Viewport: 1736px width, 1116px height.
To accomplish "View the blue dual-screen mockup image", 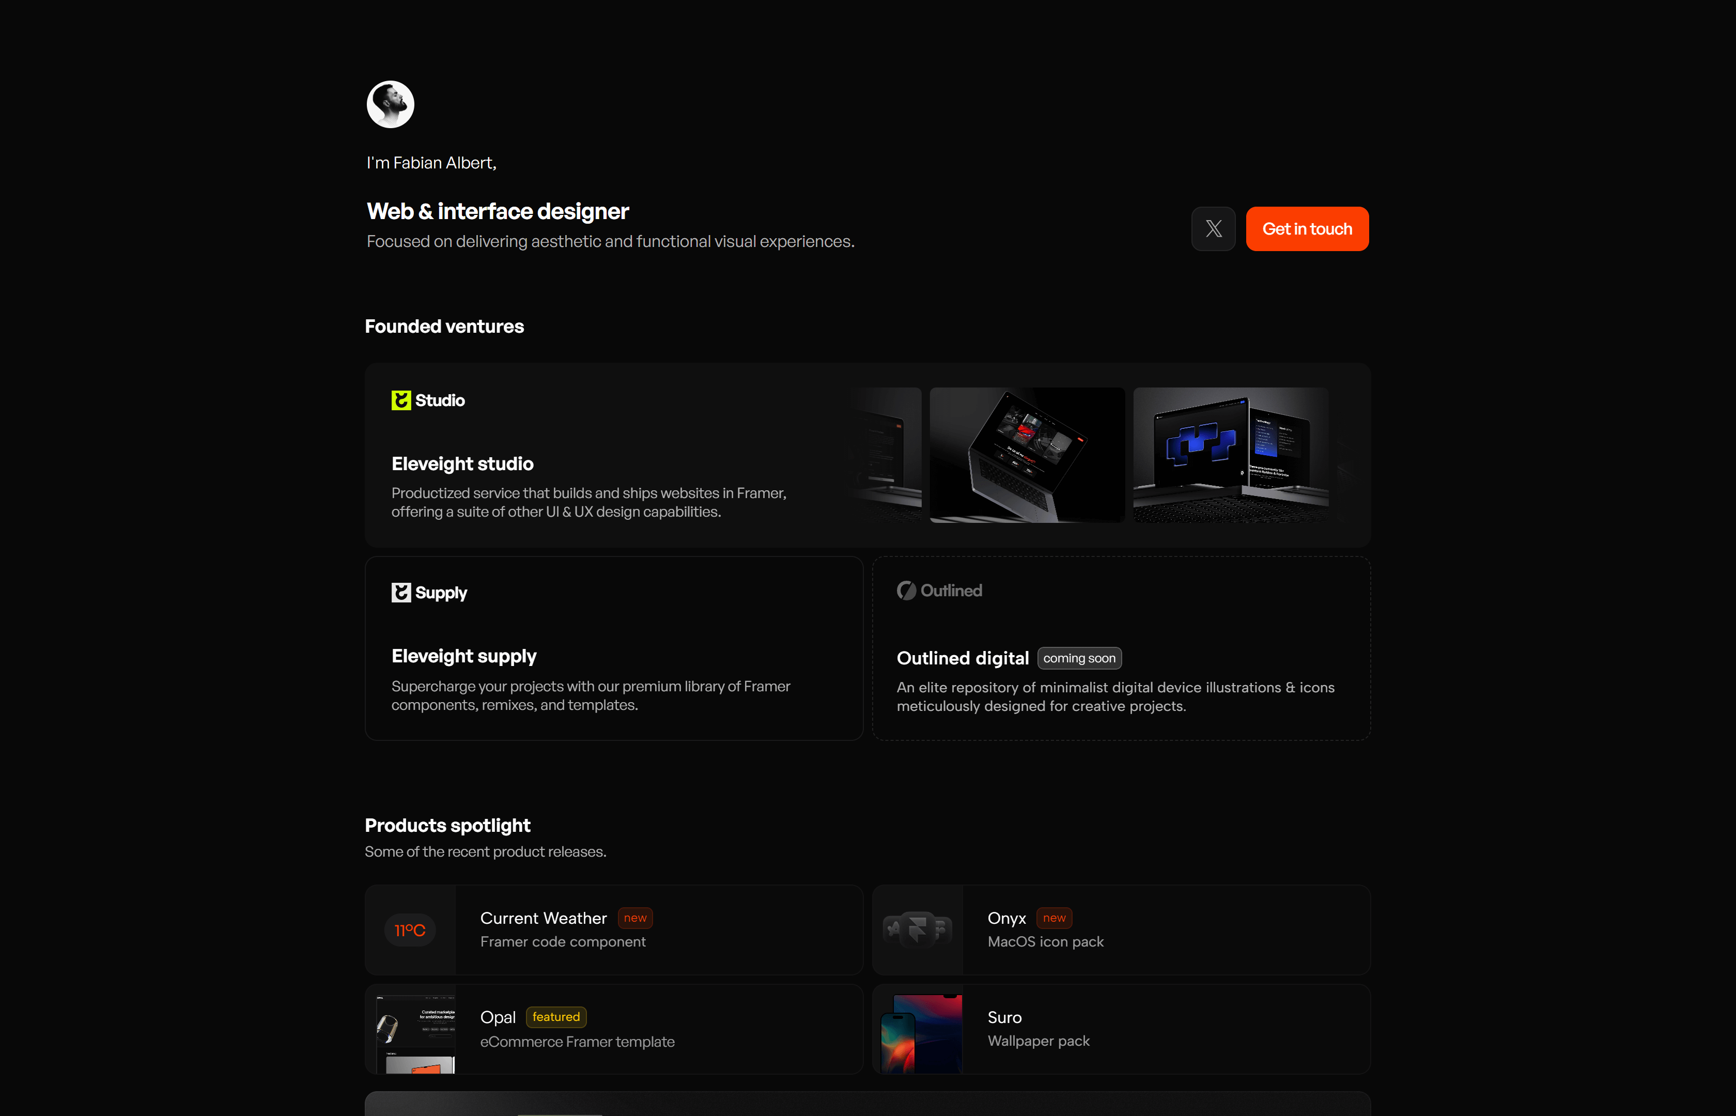I will tap(1230, 455).
